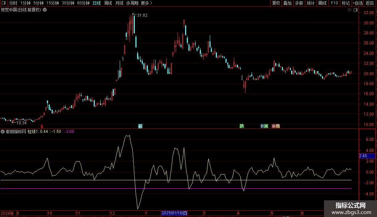Viewport: 377px width, 217px height.
Task: Open the circular dropdown beside 视觉中国 title
Action: pyautogui.click(x=45, y=10)
